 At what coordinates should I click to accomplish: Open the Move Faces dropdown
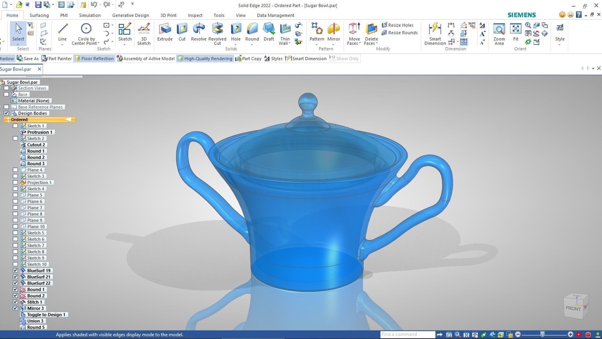pyautogui.click(x=360, y=44)
